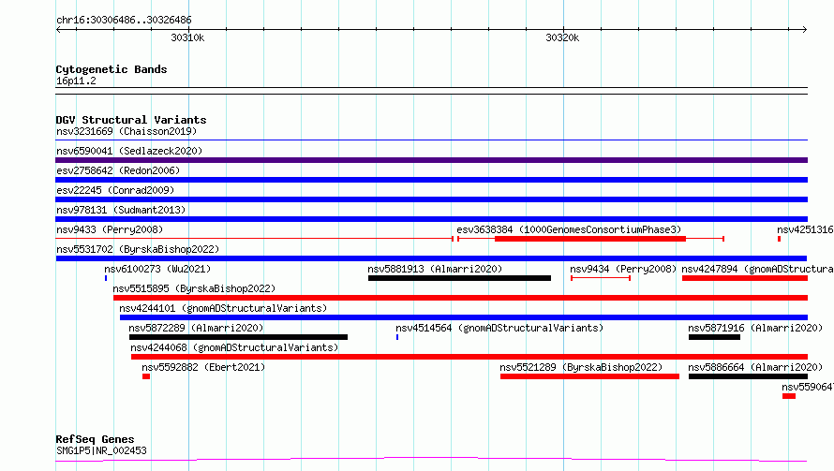
Task: Click the blue esv2758642 Redon2006 bar
Action: [x=431, y=180]
